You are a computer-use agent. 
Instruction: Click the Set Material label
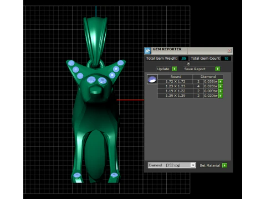pos(210,165)
